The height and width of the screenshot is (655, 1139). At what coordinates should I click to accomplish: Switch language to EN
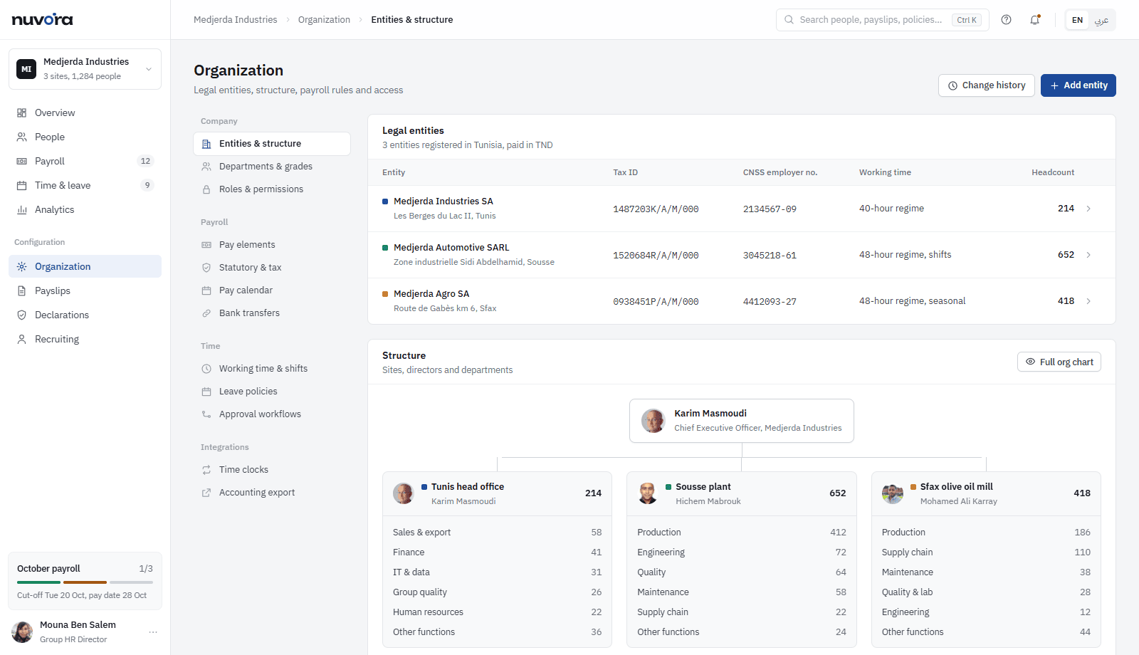click(1078, 20)
